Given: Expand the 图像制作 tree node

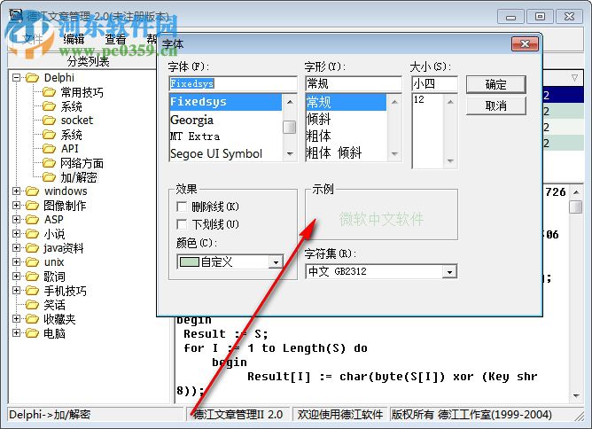Looking at the screenshot, I should [16, 206].
